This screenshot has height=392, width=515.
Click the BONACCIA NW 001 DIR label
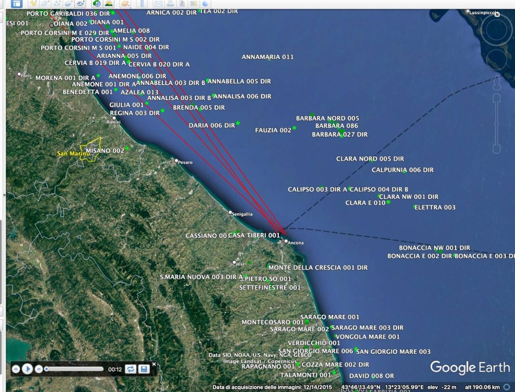point(435,248)
